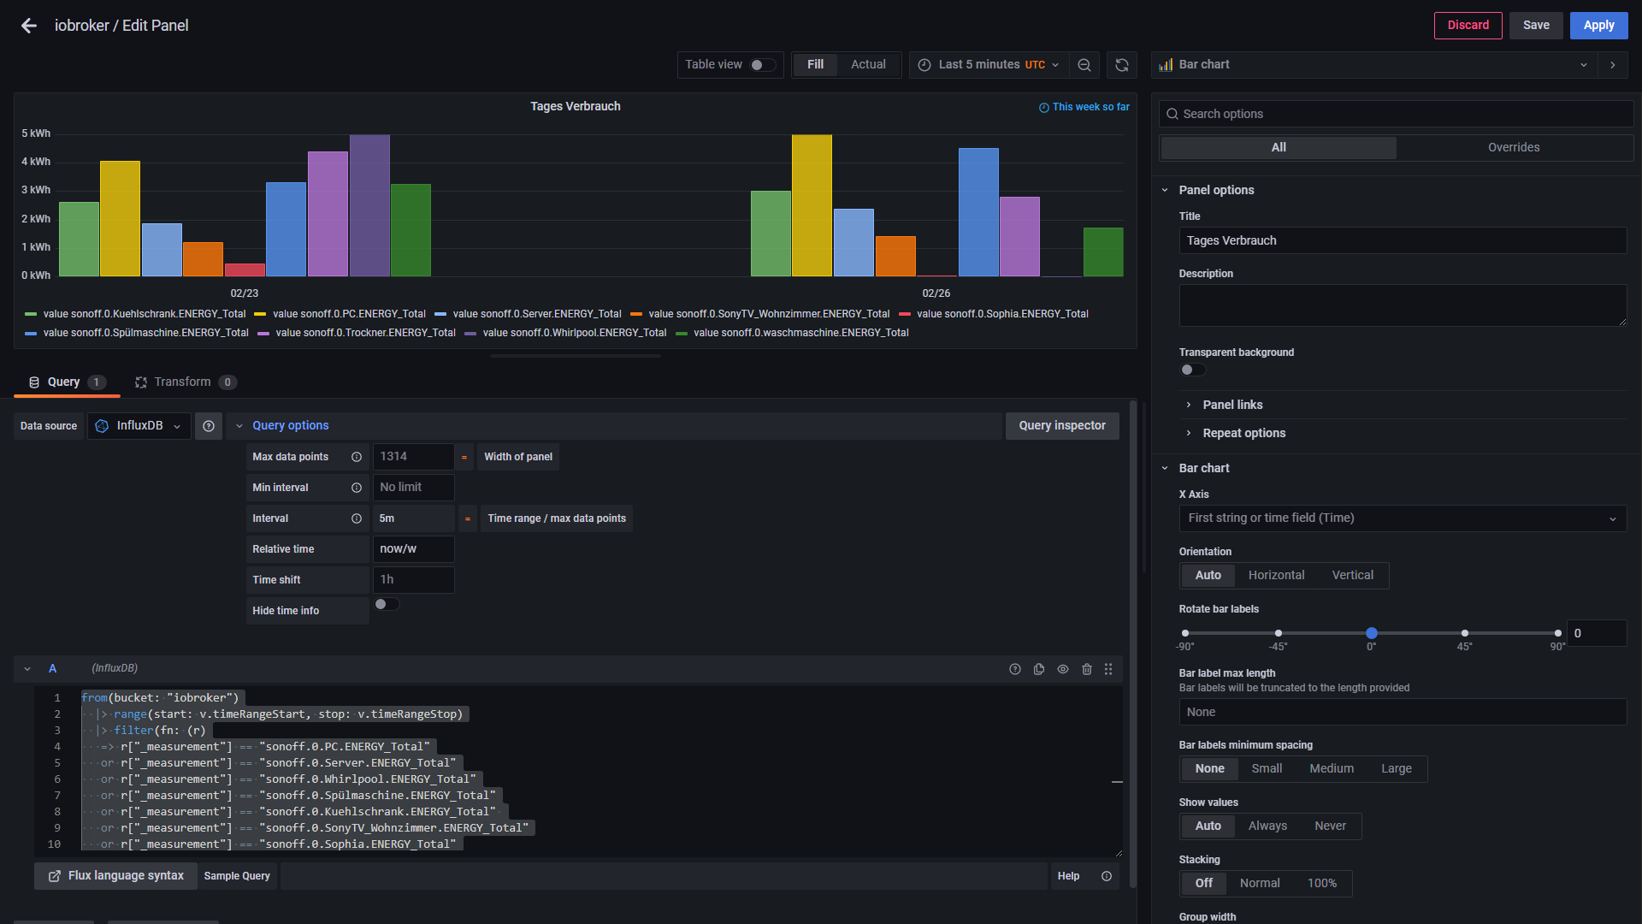The width and height of the screenshot is (1642, 924).
Task: Set Show values to Never
Action: tap(1330, 826)
